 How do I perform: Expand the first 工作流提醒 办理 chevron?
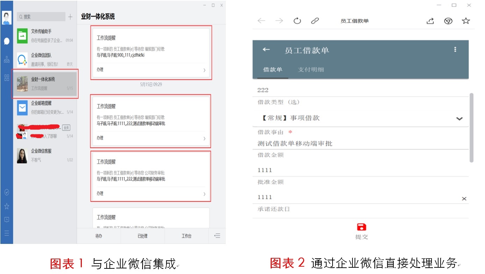(204, 70)
